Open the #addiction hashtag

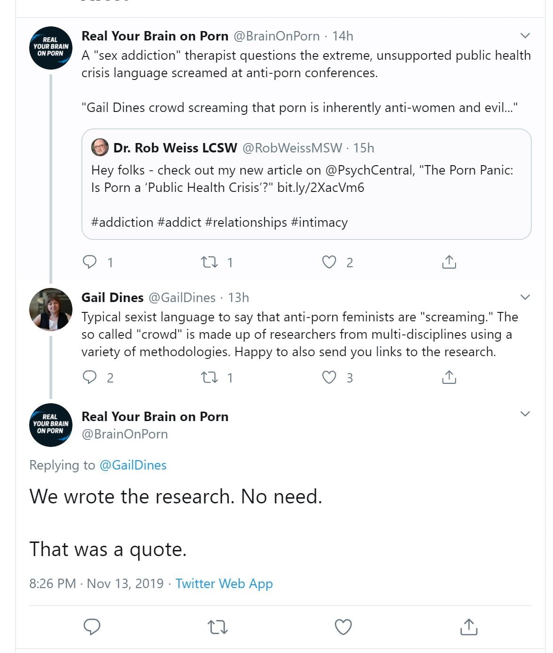tap(122, 222)
